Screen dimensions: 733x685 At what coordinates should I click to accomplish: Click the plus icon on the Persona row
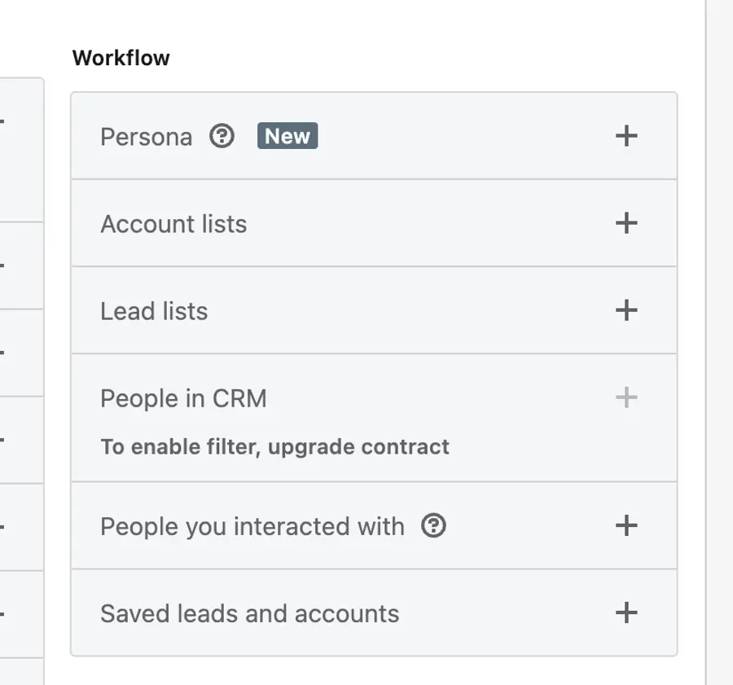(626, 137)
